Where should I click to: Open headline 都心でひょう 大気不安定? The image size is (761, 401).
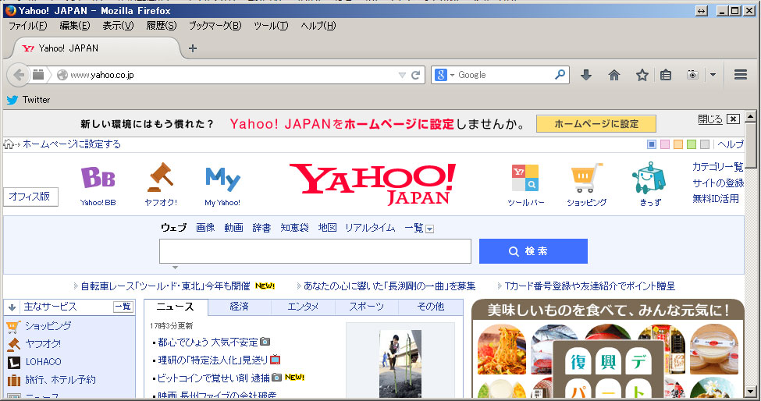tap(208, 342)
